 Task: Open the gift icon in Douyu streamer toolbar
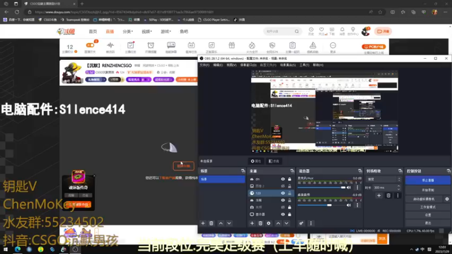click(x=232, y=45)
